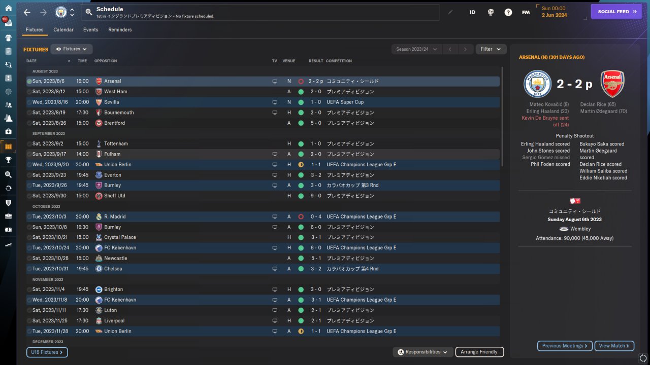Open the Social Feed
650x365 pixels.
point(616,12)
